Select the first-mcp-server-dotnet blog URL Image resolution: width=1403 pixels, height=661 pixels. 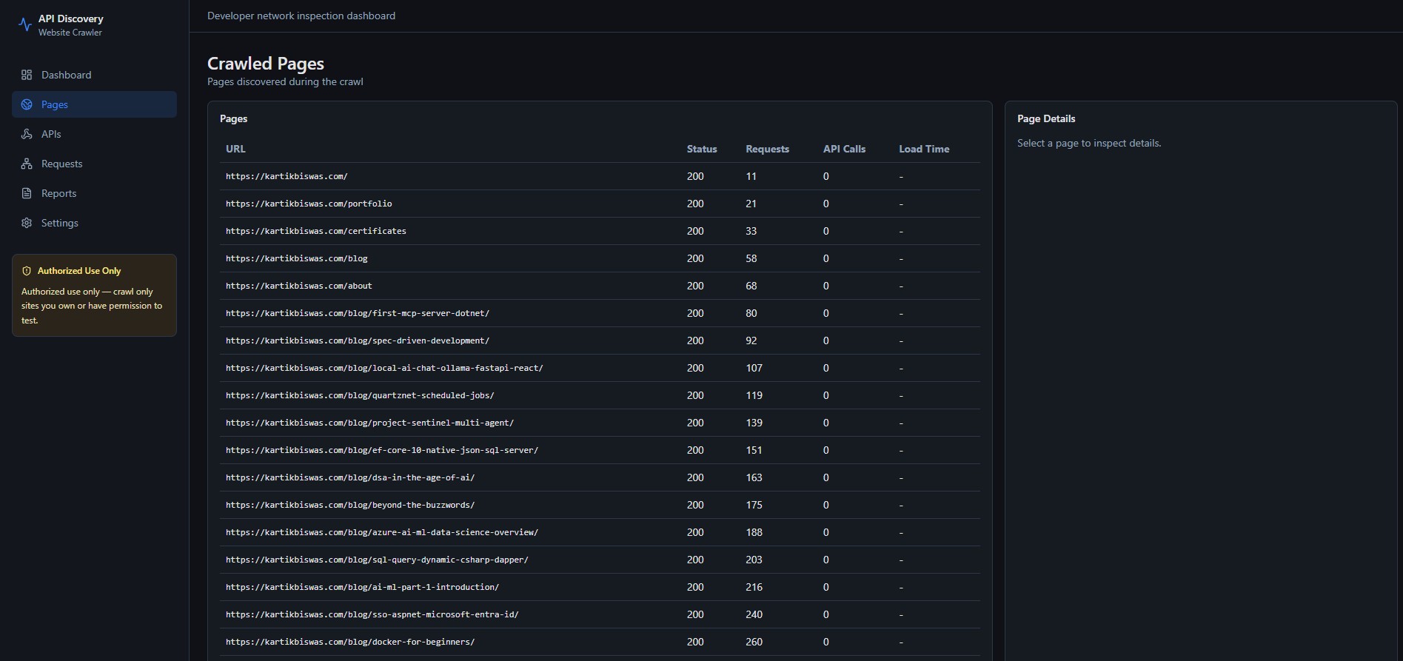point(358,313)
